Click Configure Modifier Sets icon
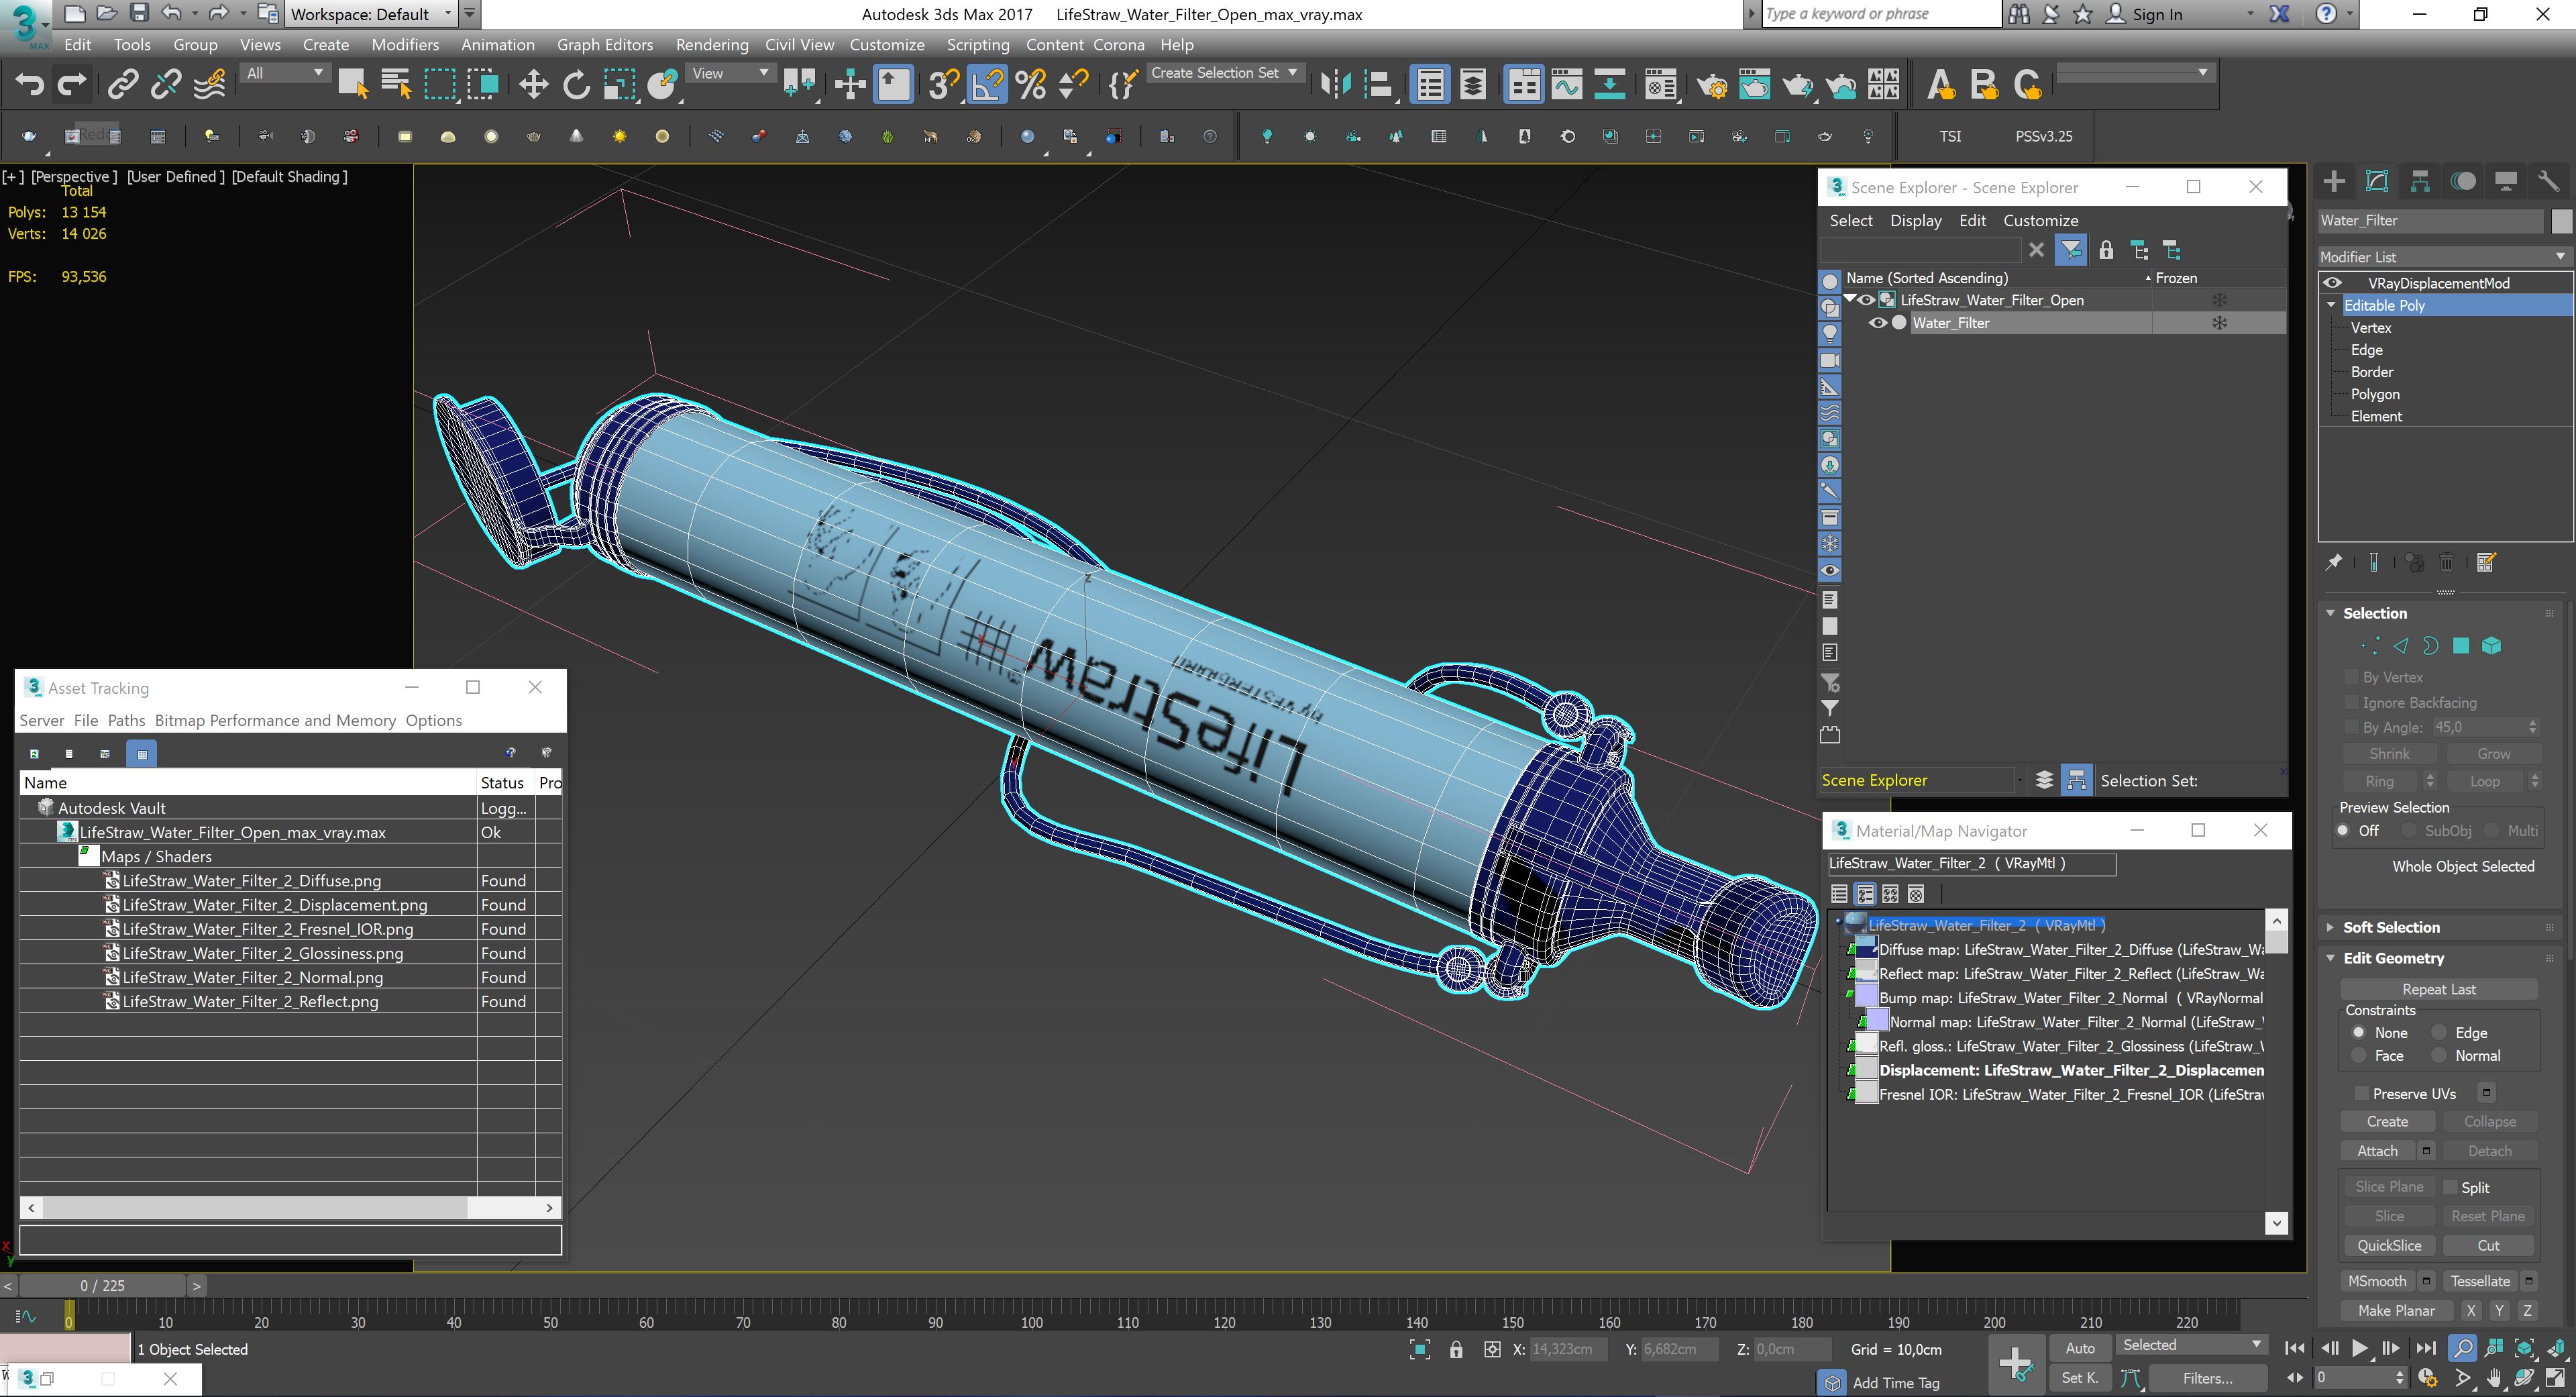This screenshot has height=1397, width=2576. tap(2487, 562)
